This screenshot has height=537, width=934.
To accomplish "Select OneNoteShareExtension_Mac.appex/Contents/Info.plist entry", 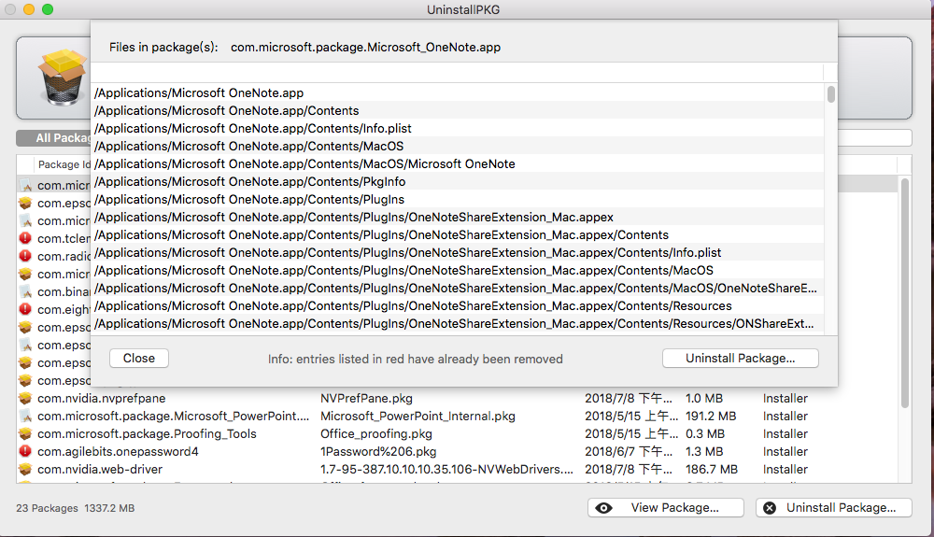I will pos(458,252).
